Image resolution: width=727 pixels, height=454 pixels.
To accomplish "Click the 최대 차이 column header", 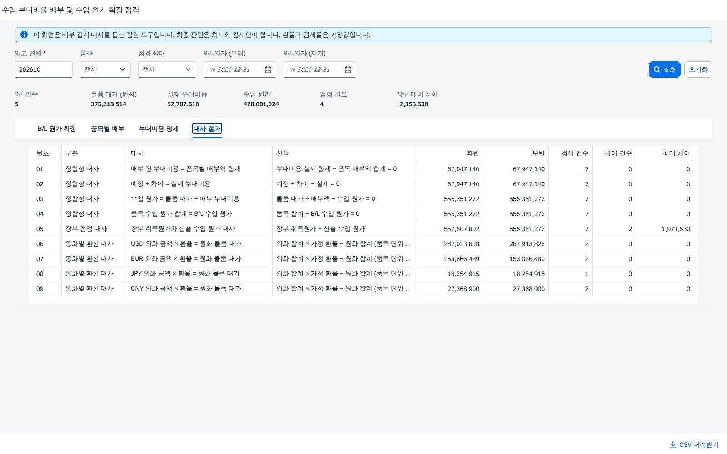I will [665, 153].
